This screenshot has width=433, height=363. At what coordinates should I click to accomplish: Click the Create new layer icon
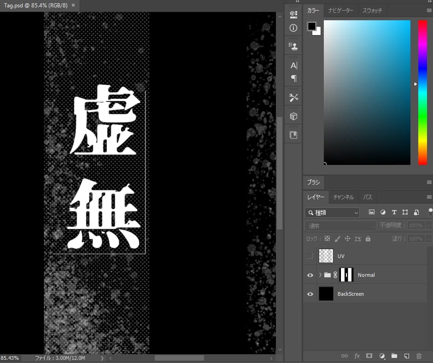pos(407,356)
